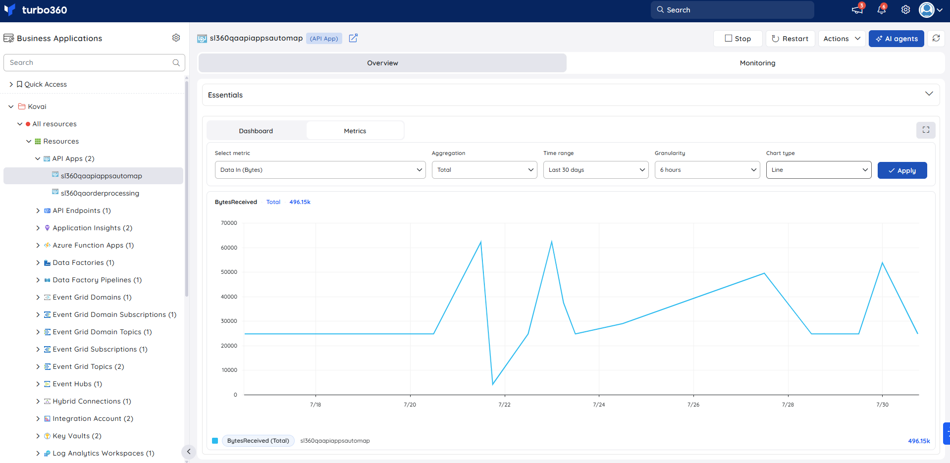The height and width of the screenshot is (463, 950).
Task: Click the Kovai folder icon
Action: point(22,106)
